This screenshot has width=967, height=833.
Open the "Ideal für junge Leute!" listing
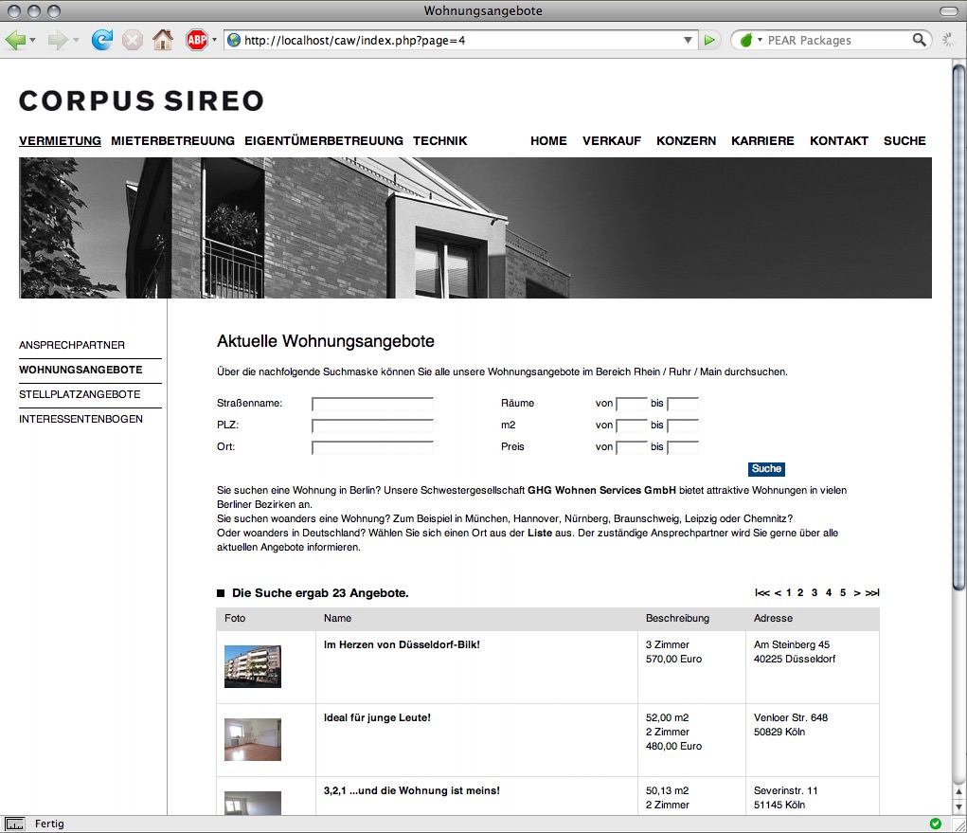pos(377,717)
